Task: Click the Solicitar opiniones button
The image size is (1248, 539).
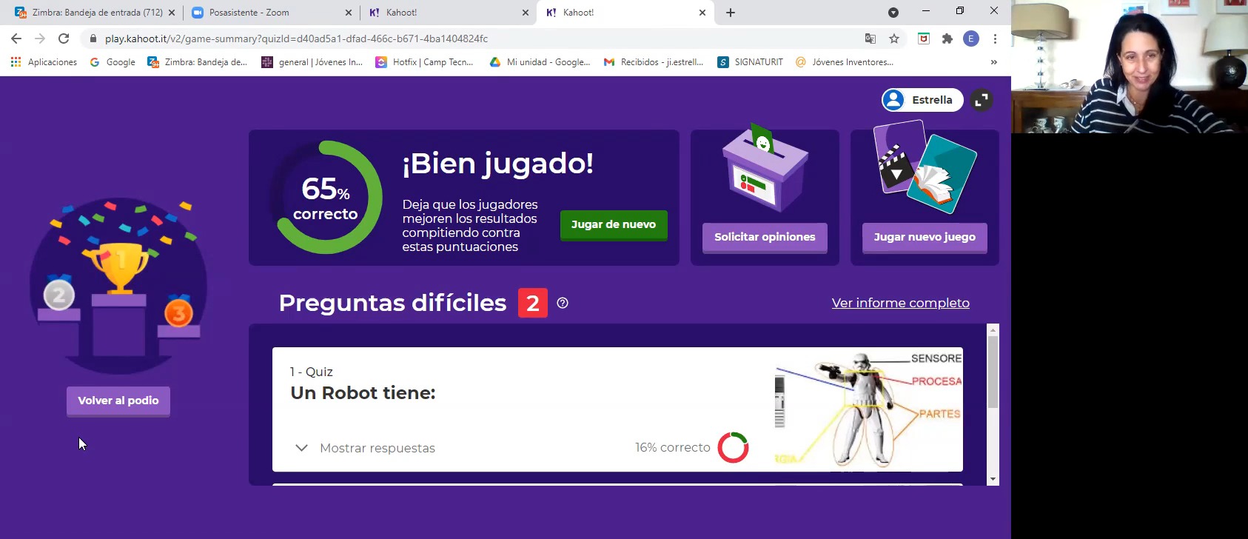Action: tap(765, 237)
